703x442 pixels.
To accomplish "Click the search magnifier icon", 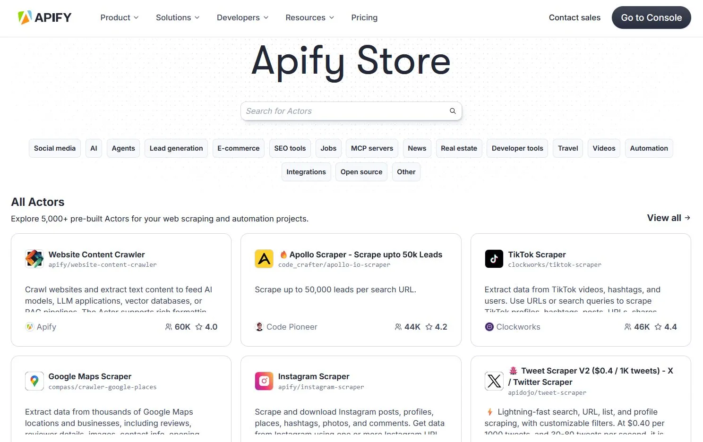I will [453, 111].
